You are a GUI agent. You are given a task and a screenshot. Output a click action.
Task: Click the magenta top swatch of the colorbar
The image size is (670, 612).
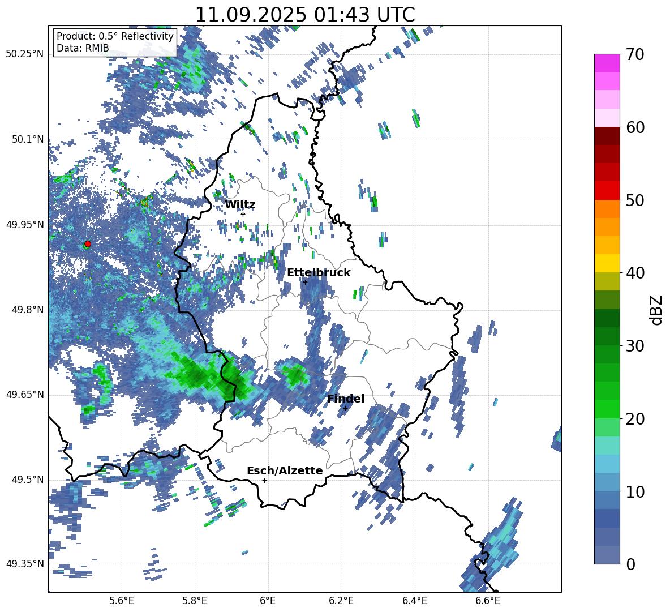point(607,63)
